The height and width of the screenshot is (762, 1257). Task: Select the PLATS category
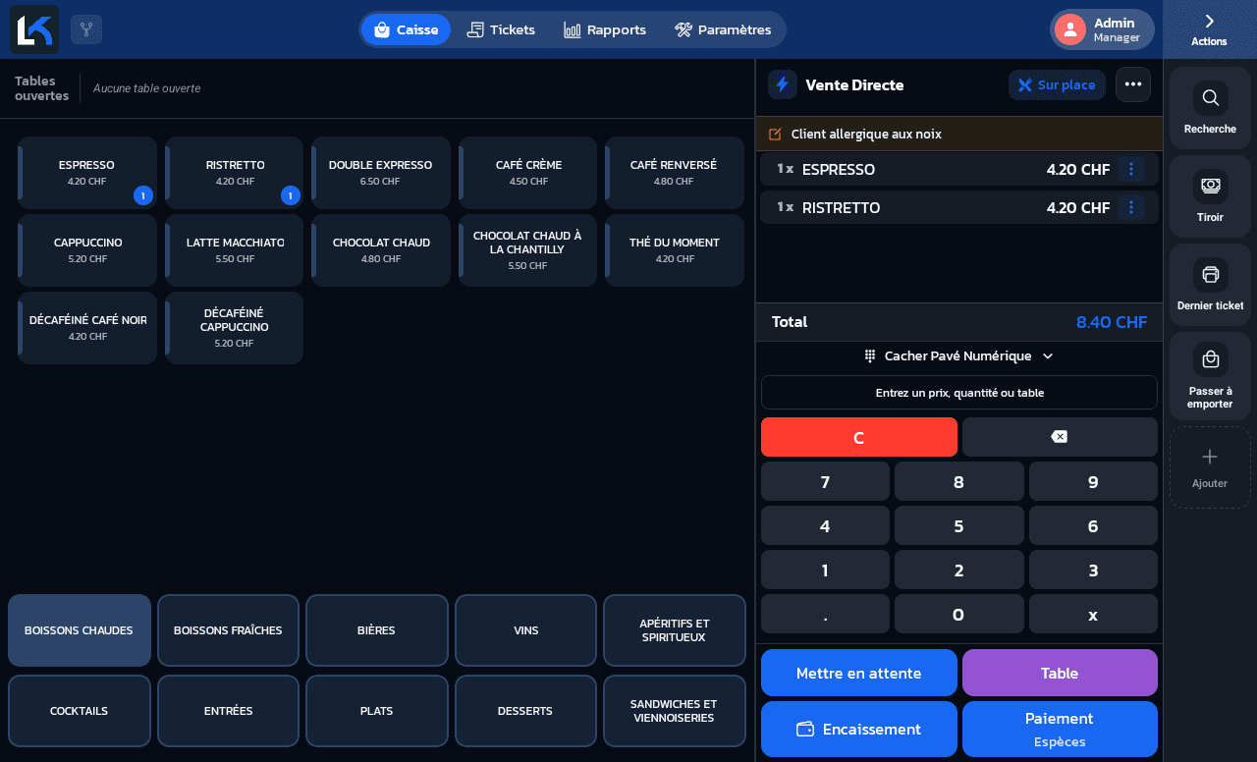[x=377, y=711]
